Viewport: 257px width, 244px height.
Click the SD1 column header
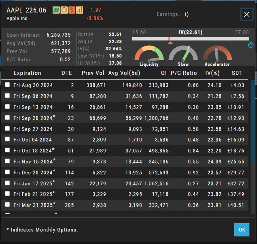(237, 73)
